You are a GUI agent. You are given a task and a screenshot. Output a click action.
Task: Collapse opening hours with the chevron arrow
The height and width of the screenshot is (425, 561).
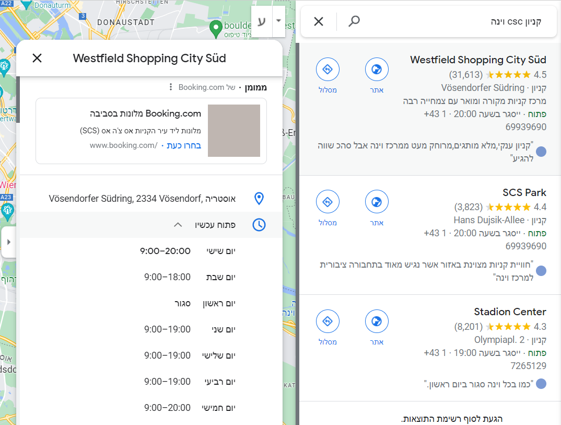pyautogui.click(x=178, y=225)
